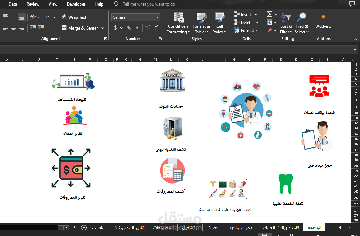The image size is (360, 236).
Task: Select the tooth icon for تكلفة الخدمة الطبية
Action: tap(285, 183)
